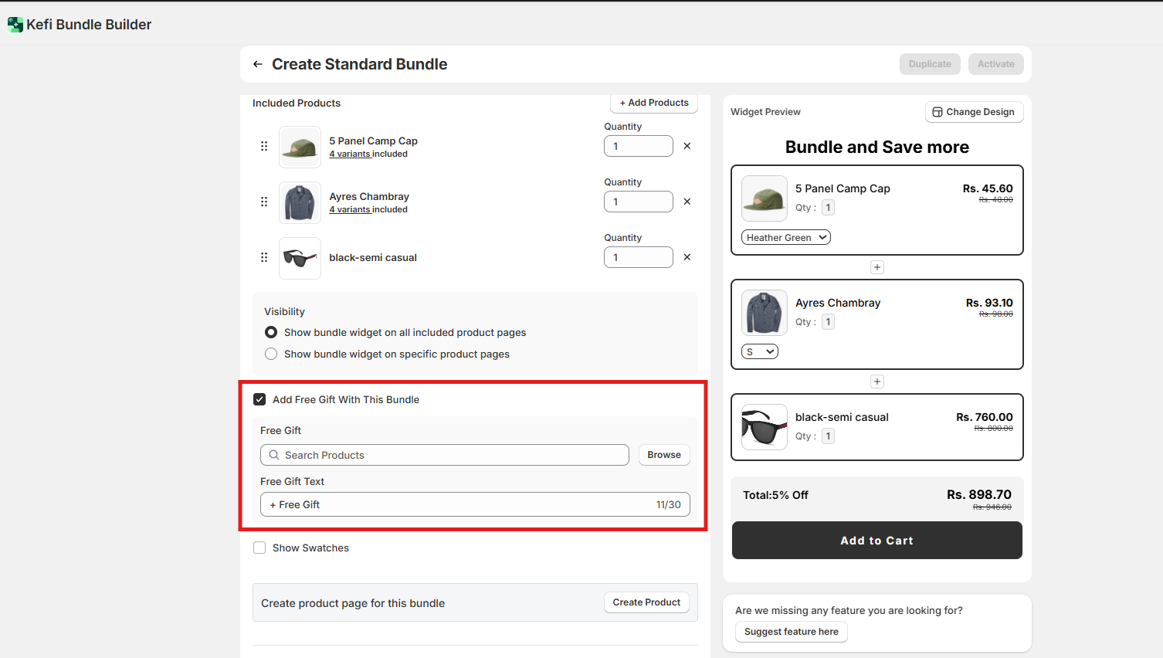This screenshot has width=1163, height=658.
Task: Open the Heather Green variant dropdown
Action: [x=785, y=237]
